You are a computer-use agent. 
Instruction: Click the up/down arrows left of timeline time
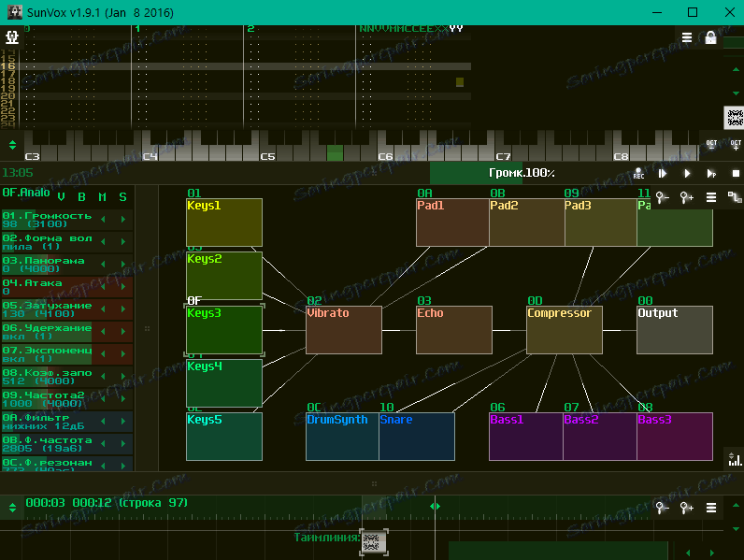(12, 508)
